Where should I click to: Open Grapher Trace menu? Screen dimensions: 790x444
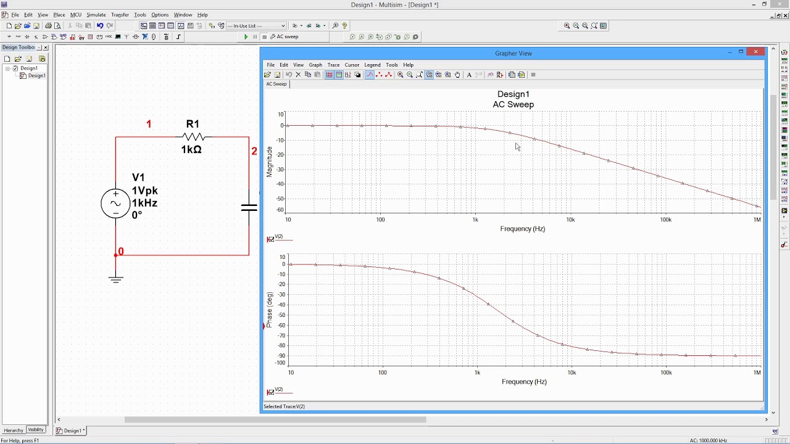click(x=333, y=65)
